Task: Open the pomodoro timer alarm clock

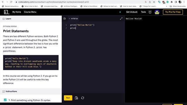Action: (150, 12)
